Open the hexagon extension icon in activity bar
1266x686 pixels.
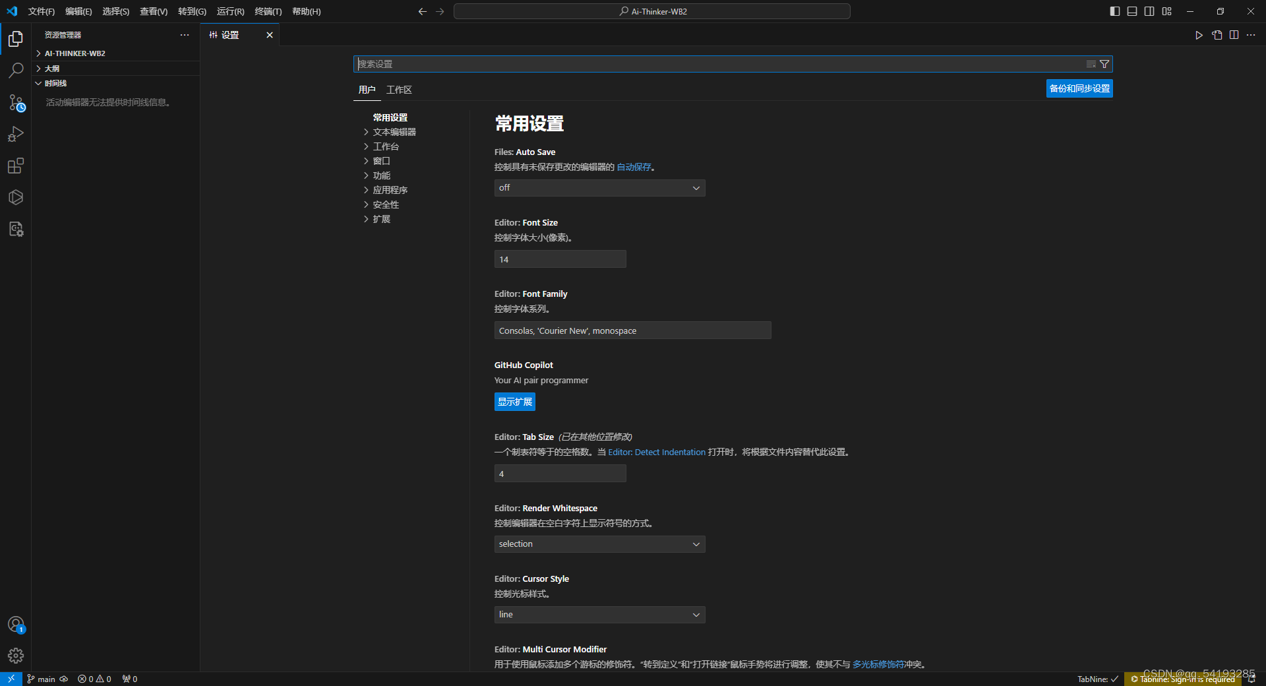(x=16, y=197)
